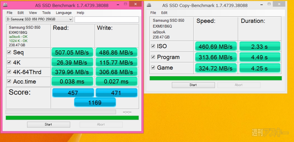Click the AS SSD Copy-Benchmark title bar icon
The width and height of the screenshot is (294, 142).
pos(149,5)
